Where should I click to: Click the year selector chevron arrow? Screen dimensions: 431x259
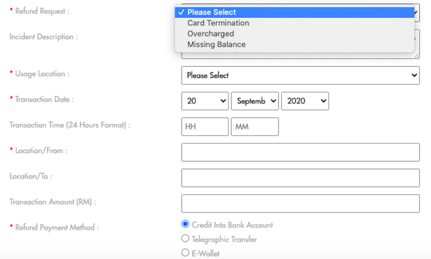click(323, 101)
